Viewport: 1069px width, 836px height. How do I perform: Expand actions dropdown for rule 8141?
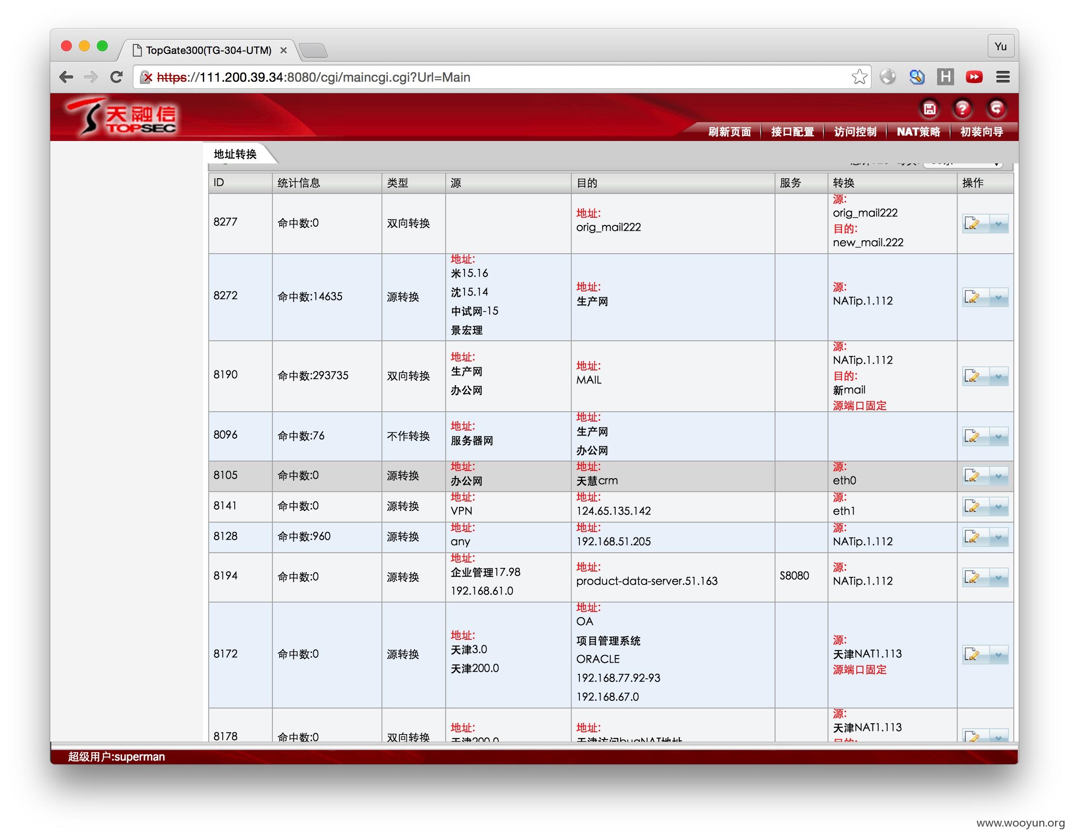click(x=999, y=506)
